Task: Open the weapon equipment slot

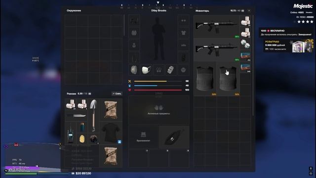Action: (134, 20)
